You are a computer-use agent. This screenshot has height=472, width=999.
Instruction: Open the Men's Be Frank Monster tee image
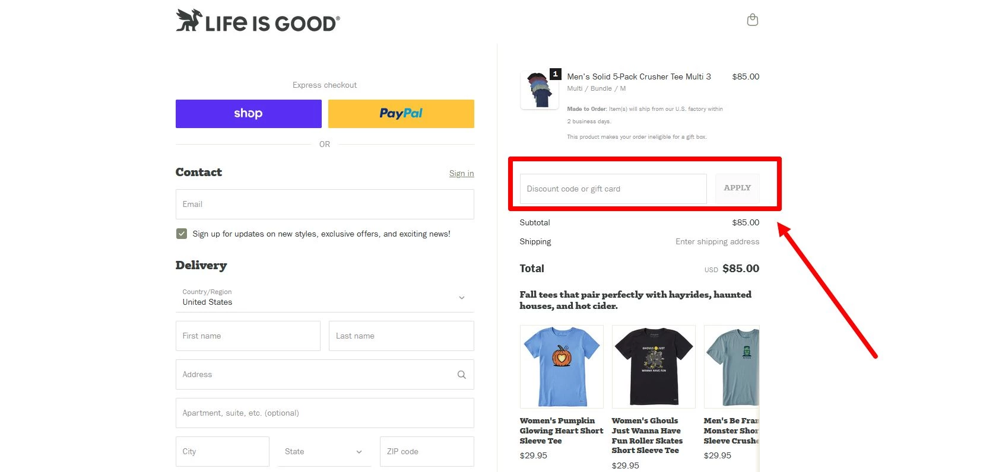click(731, 366)
